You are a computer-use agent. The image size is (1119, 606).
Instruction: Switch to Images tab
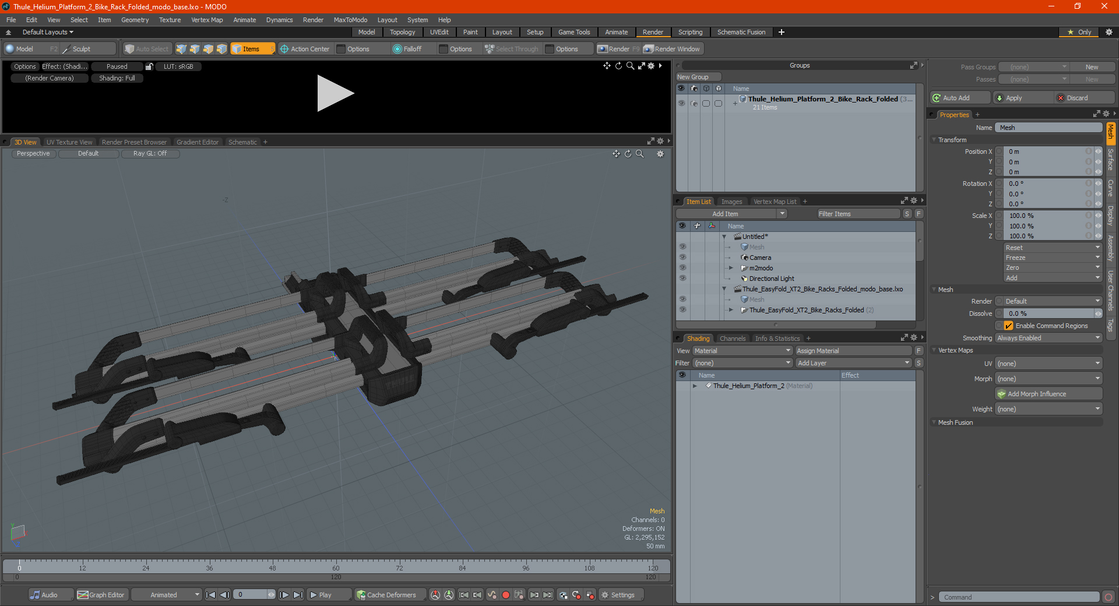click(731, 202)
